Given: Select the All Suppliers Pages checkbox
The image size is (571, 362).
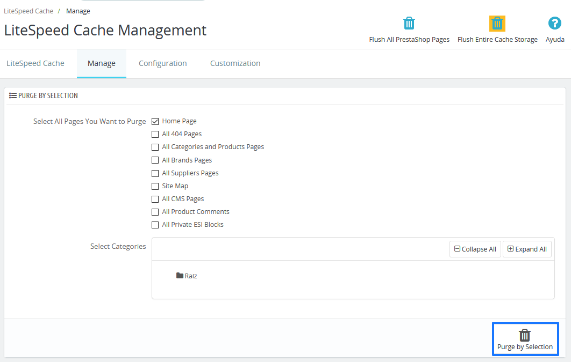Looking at the screenshot, I should point(155,173).
